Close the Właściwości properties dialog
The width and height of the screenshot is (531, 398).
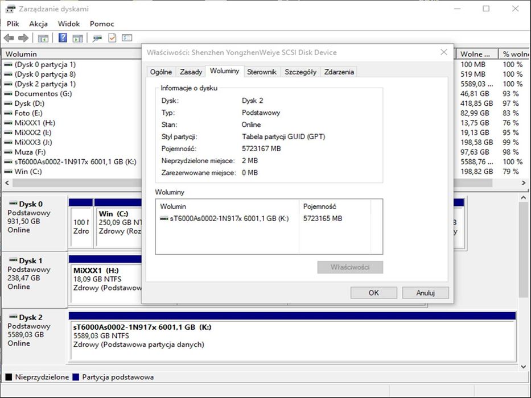pos(443,52)
